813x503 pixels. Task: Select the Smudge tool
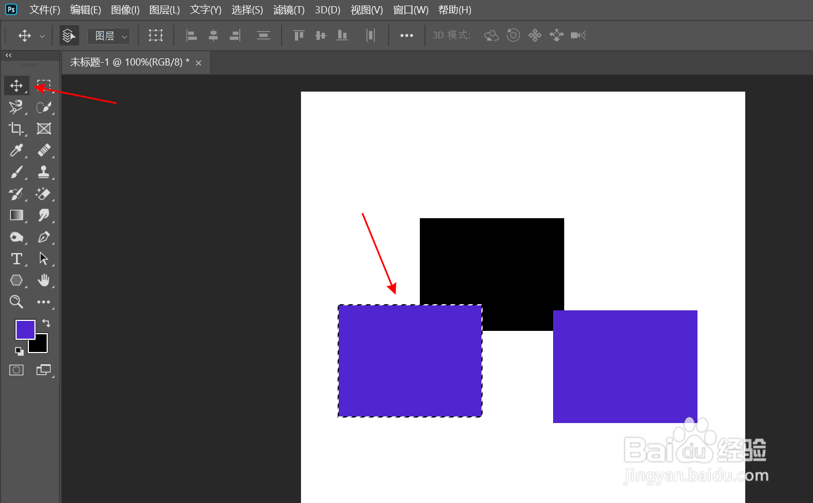(44, 215)
